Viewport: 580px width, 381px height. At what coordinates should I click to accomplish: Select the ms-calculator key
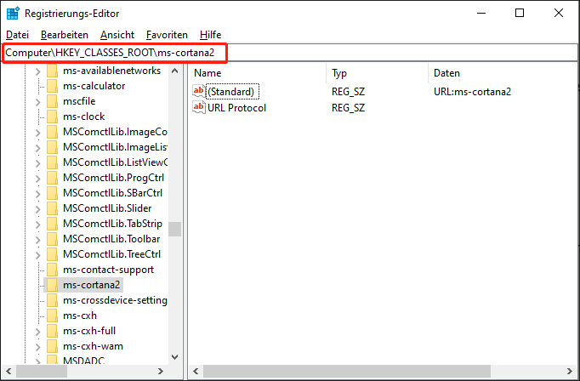(x=94, y=86)
